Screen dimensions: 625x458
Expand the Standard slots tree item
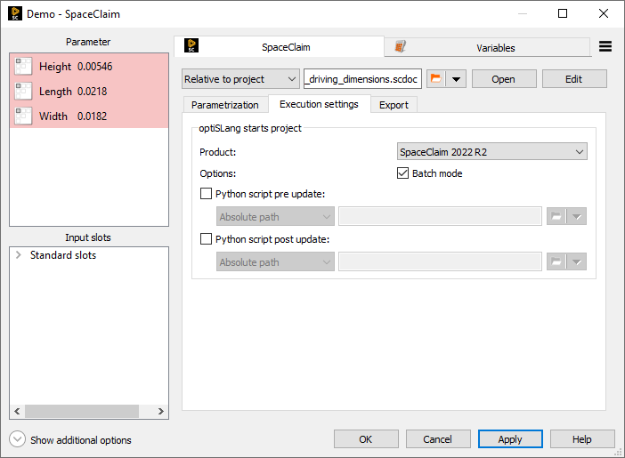(x=18, y=255)
